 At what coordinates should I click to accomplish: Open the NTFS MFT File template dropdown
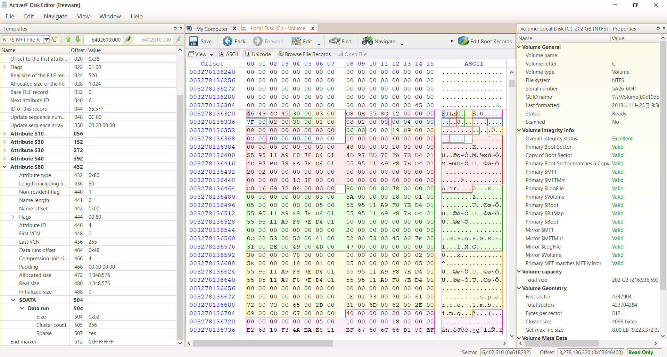(46, 40)
